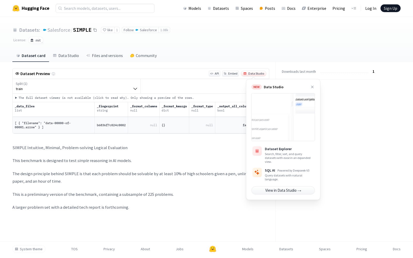This screenshot has height=258, width=413.
Task: Click the mit license tag
Action: [36, 40]
